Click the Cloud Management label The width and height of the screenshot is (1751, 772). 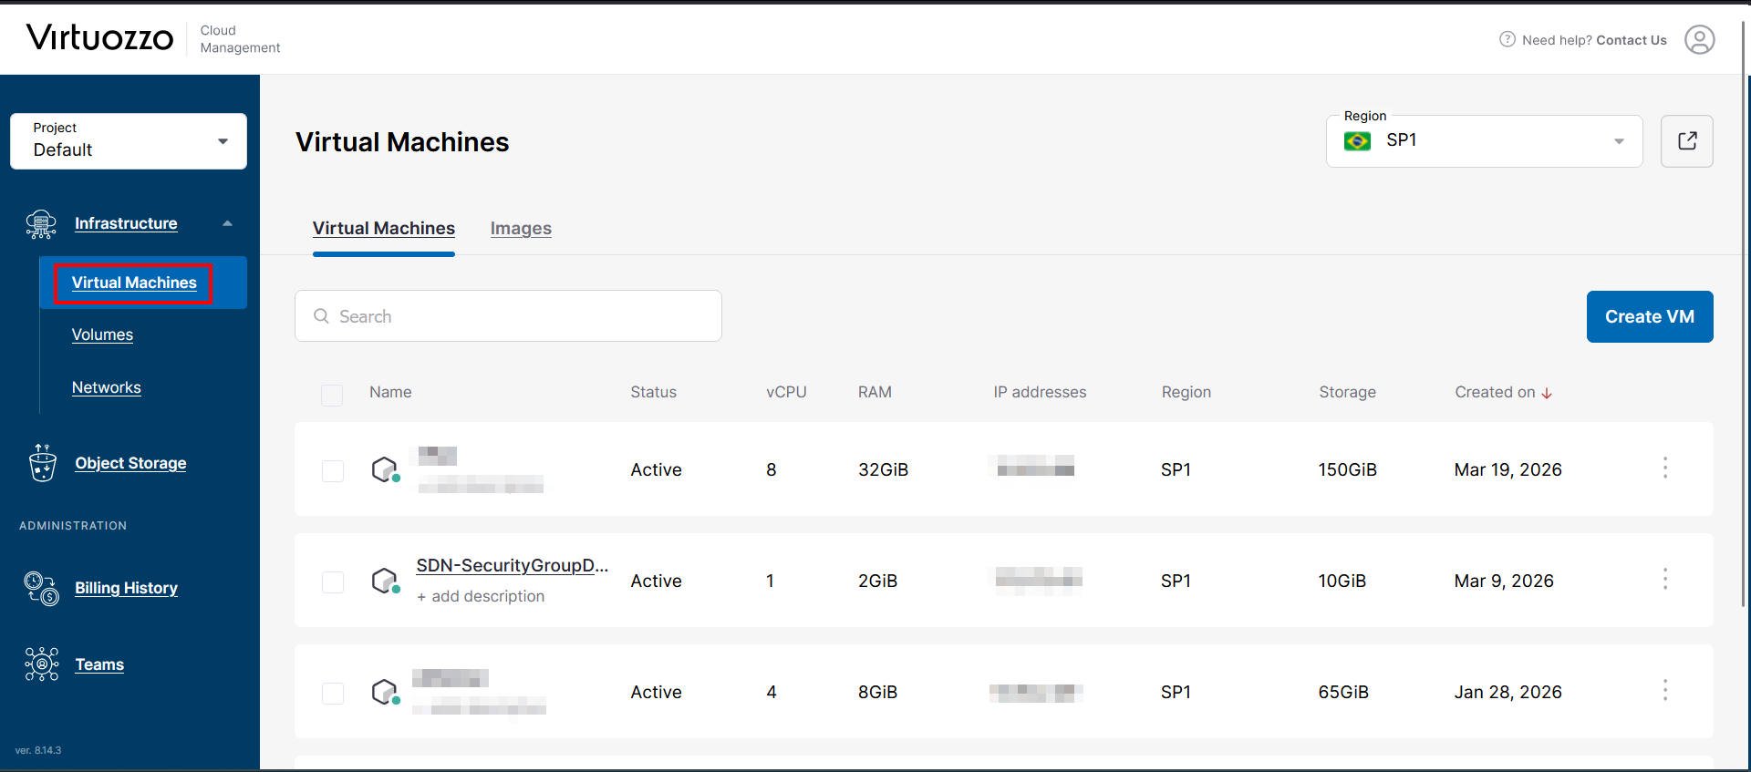[240, 39]
